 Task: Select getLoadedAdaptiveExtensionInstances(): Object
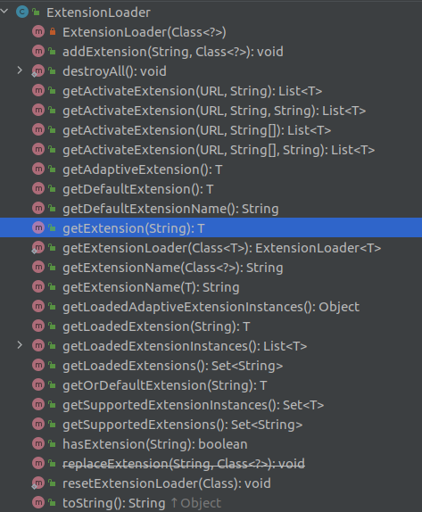pyautogui.click(x=211, y=307)
